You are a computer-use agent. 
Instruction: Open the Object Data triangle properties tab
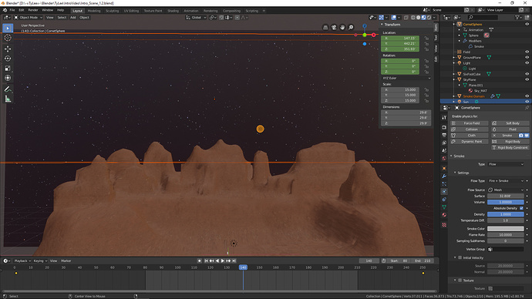click(x=444, y=207)
